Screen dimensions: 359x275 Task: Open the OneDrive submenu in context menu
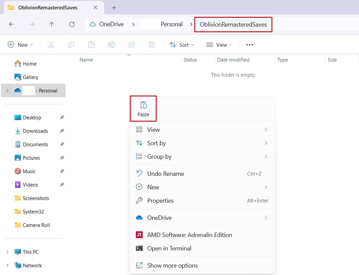(202, 218)
